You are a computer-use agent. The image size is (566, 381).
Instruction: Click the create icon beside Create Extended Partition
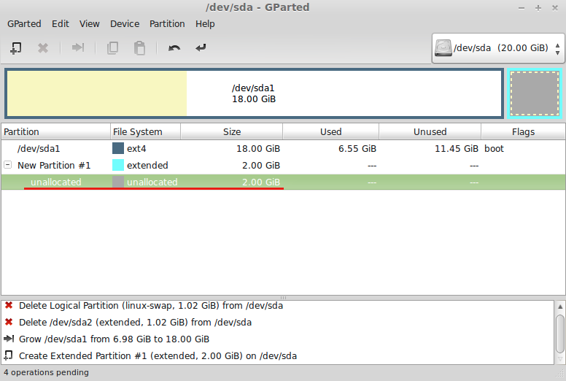point(8,355)
